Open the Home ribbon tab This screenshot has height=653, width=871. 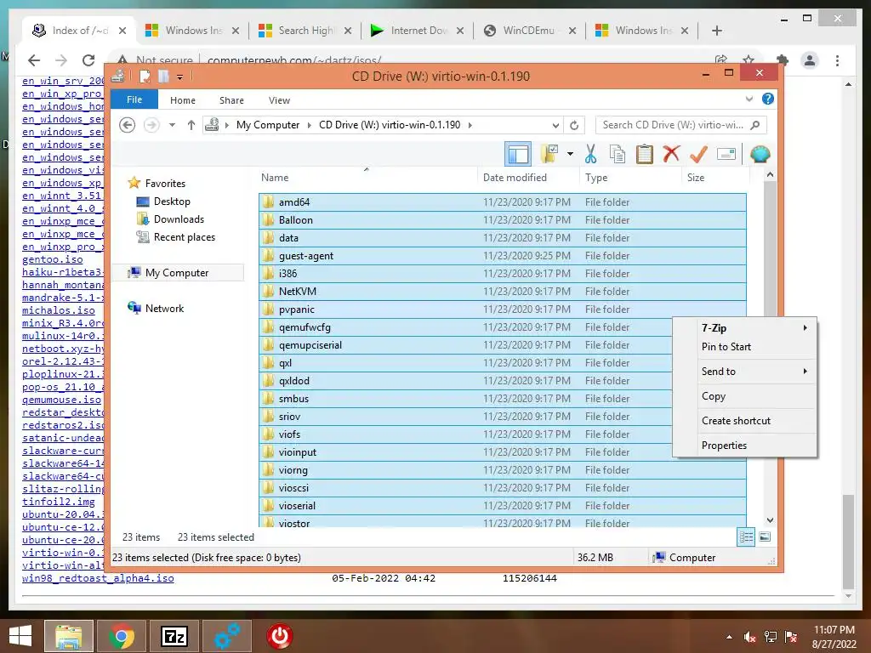[183, 100]
